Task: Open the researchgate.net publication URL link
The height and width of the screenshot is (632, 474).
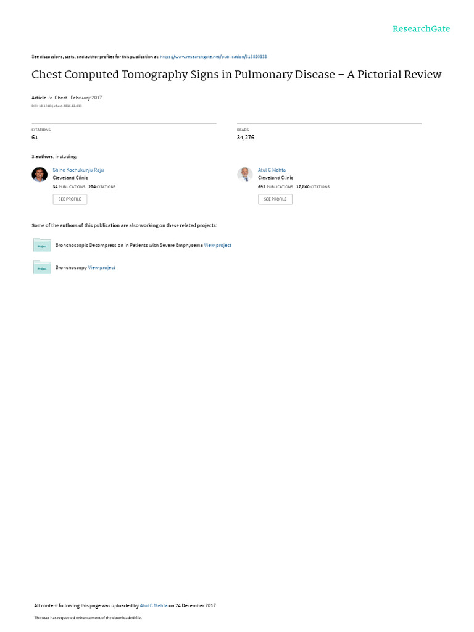Action: [213, 57]
